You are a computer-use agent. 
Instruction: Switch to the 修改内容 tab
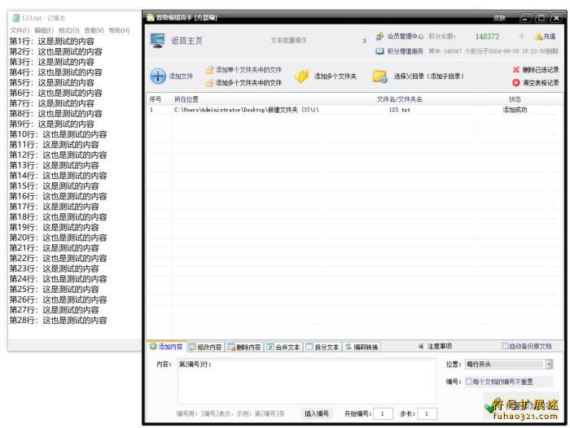[204, 347]
